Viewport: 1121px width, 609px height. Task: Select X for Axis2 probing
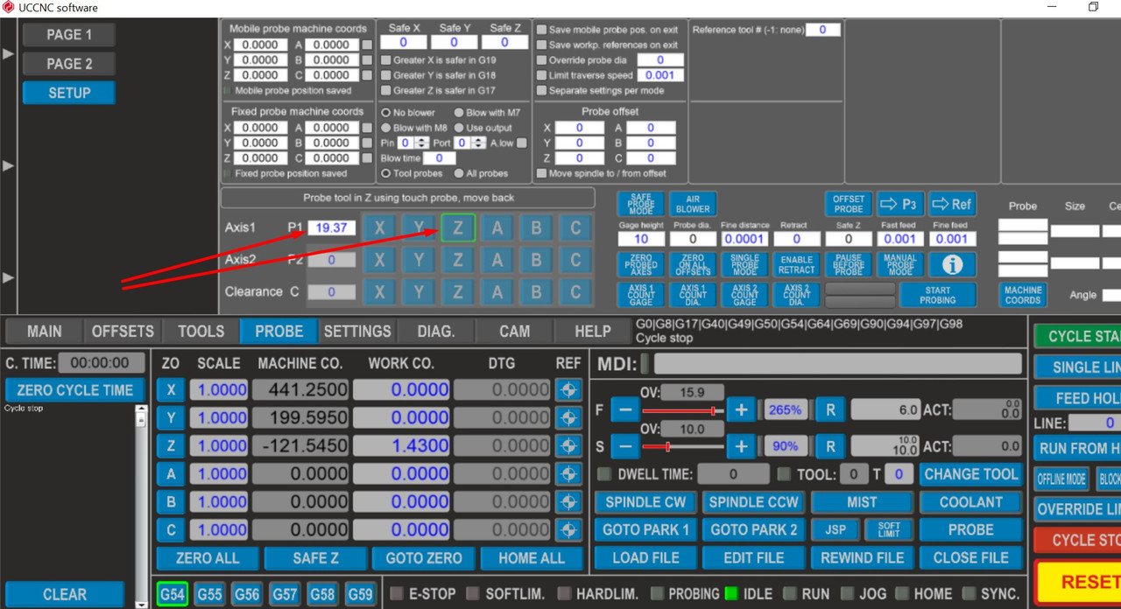tap(379, 260)
